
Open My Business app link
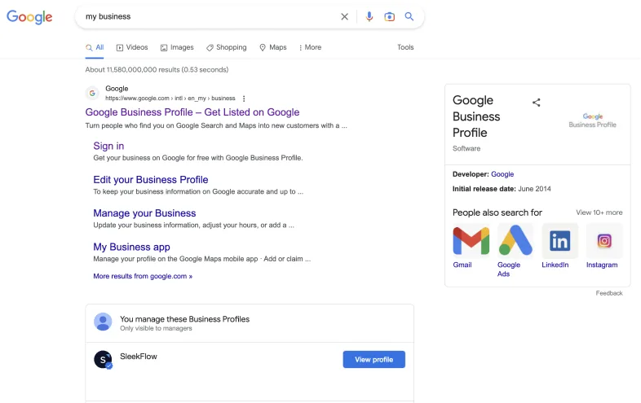point(131,247)
